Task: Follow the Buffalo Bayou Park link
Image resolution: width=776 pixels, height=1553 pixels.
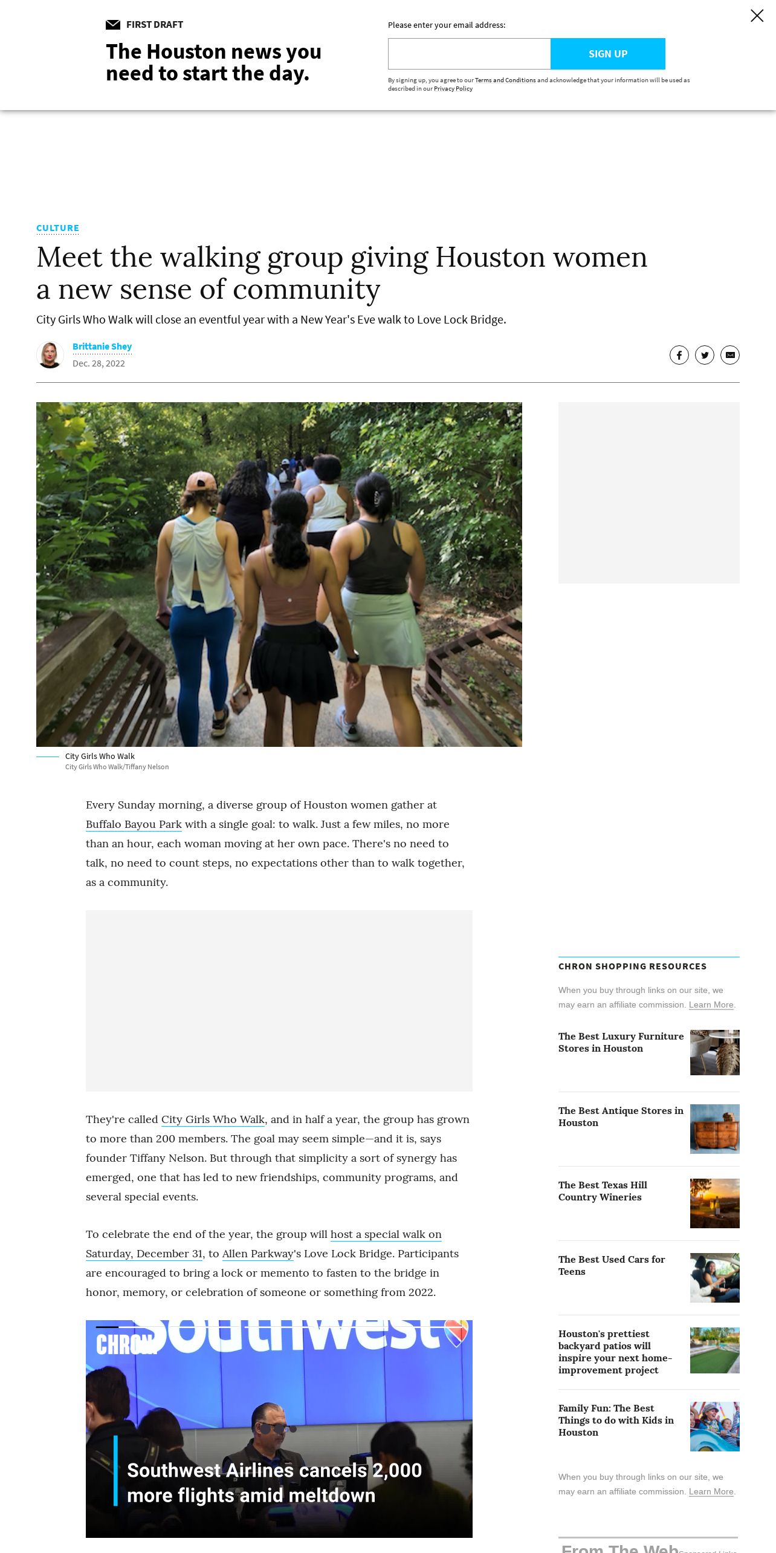Action: [x=134, y=824]
